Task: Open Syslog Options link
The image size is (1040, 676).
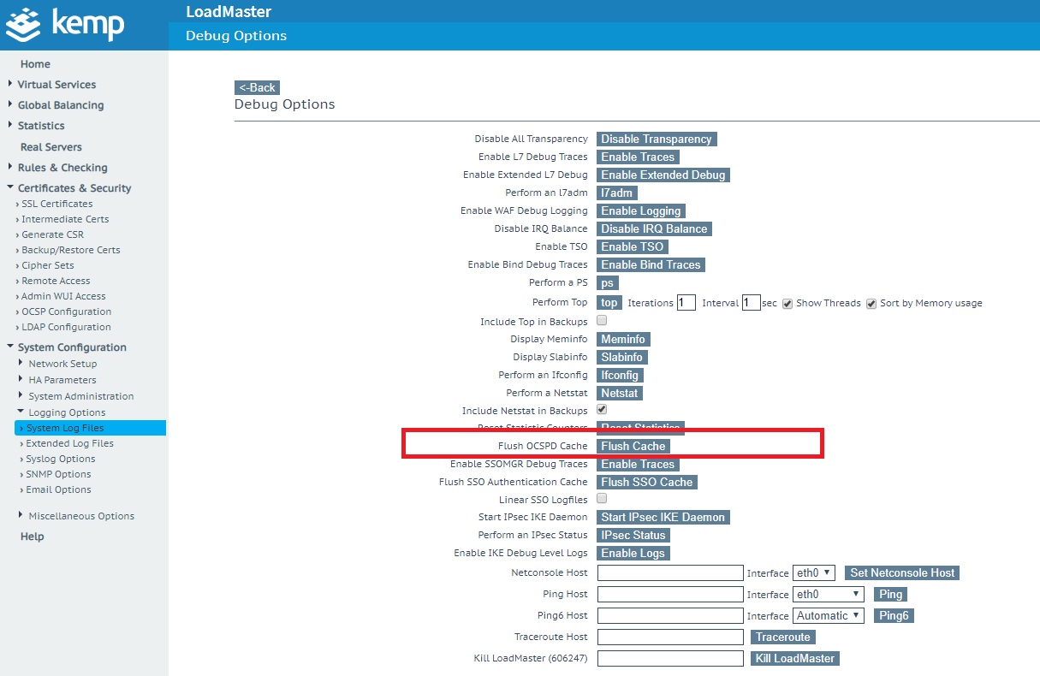Action: (60, 459)
